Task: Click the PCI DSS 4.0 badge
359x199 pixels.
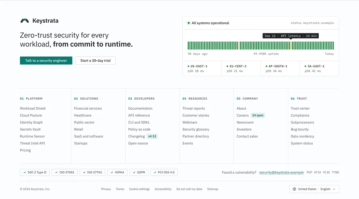Action: coord(164,172)
